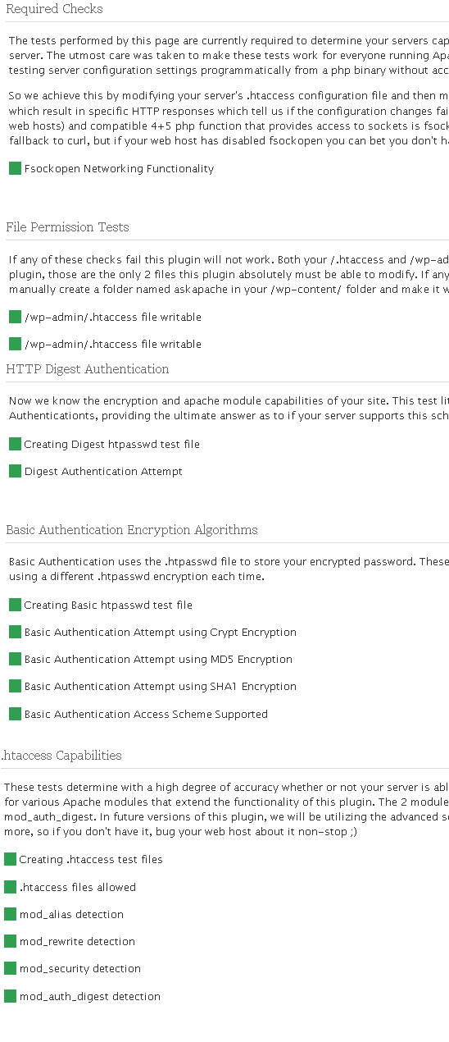Select green status box for Crypt Encryption attempt
The width and height of the screenshot is (449, 1042).
tap(15, 632)
